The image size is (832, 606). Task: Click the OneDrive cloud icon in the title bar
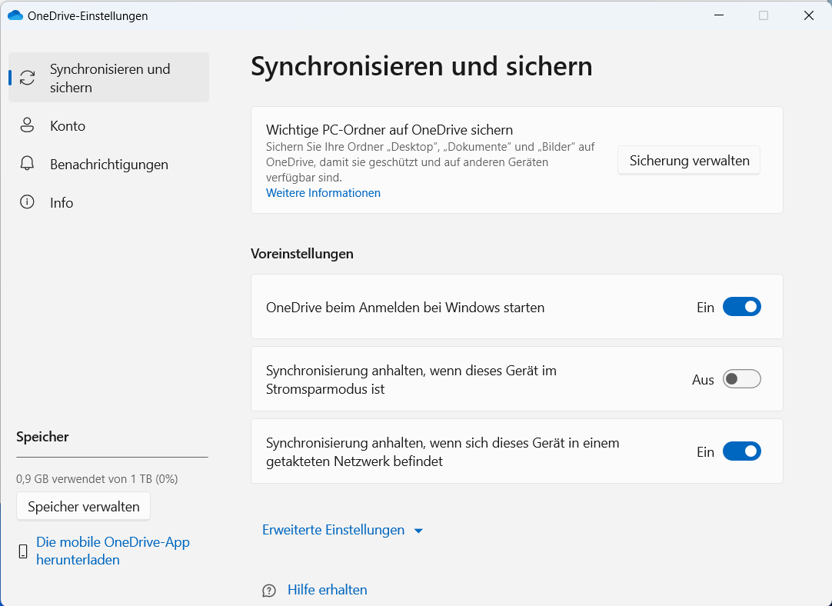[x=17, y=15]
